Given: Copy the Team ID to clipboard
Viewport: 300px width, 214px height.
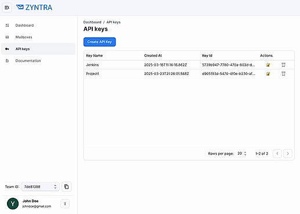Looking at the screenshot, I should (x=66, y=187).
